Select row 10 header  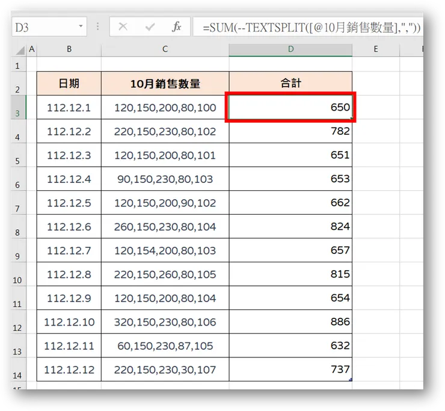click(x=17, y=274)
